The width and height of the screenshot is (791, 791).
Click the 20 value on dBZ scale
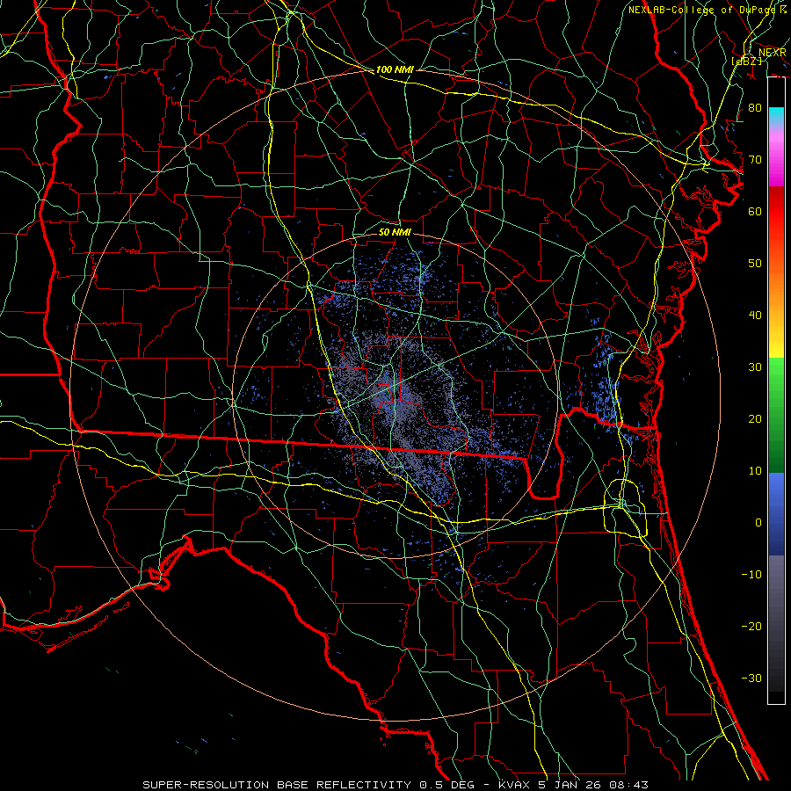tap(755, 418)
